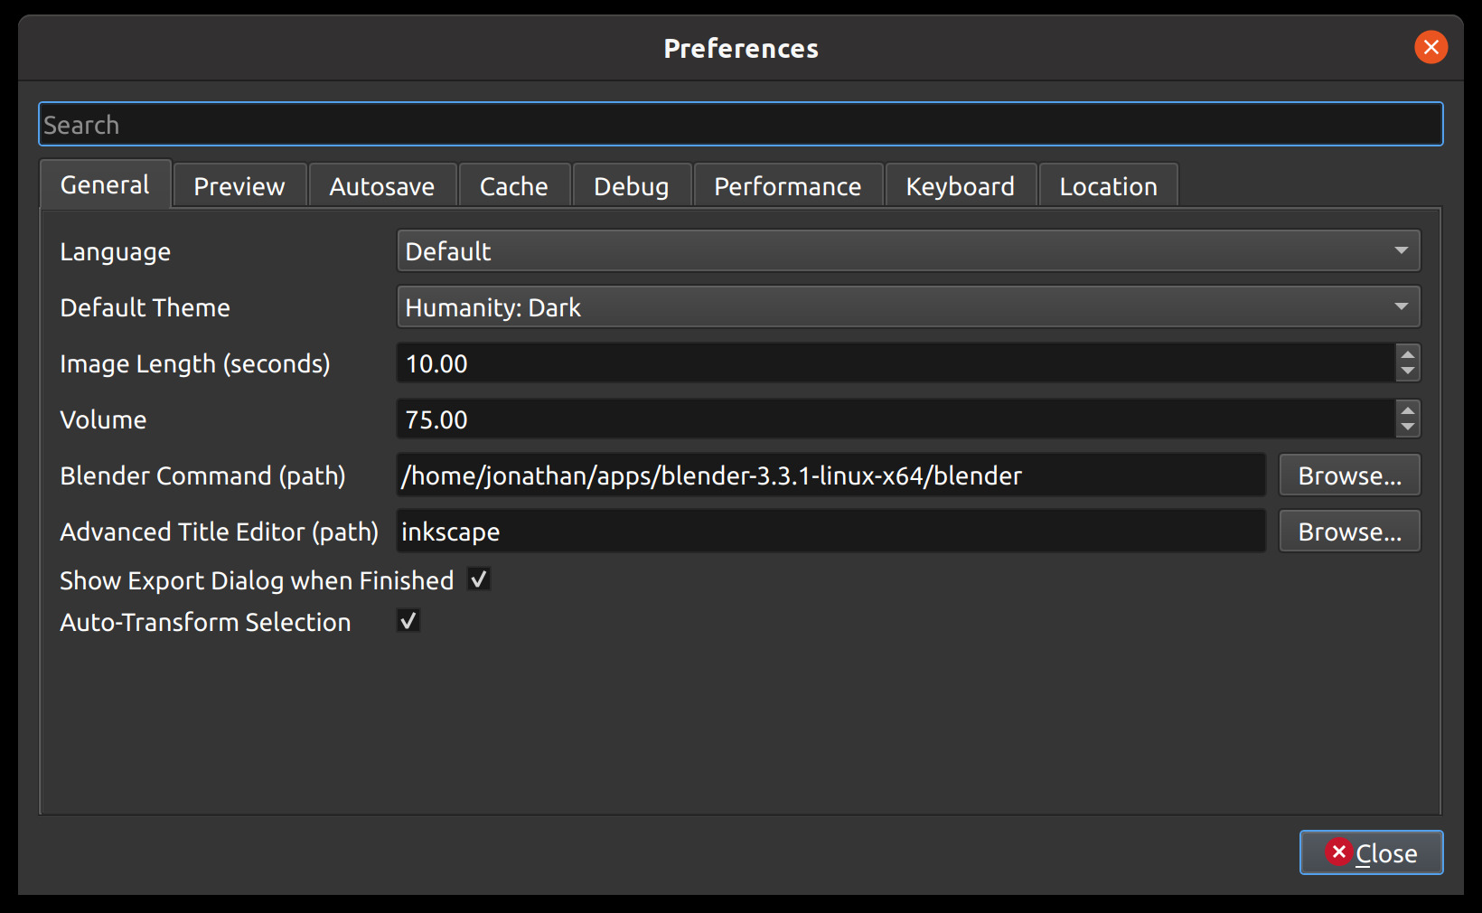Increase Image Length with up arrow
This screenshot has width=1482, height=913.
1407,354
